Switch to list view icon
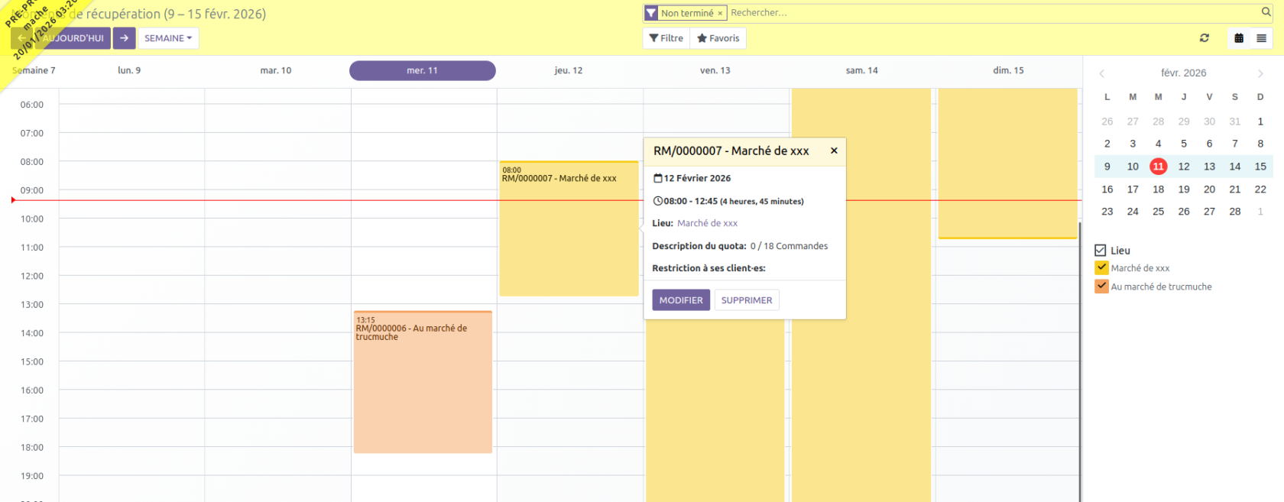Screen dimensions: 1284x502 coord(1261,38)
